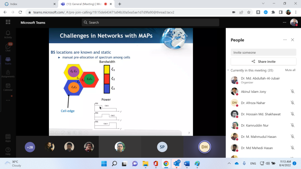The height and width of the screenshot is (169, 301).
Task: Collapse the Currently in this meeting list
Action: coord(228,70)
